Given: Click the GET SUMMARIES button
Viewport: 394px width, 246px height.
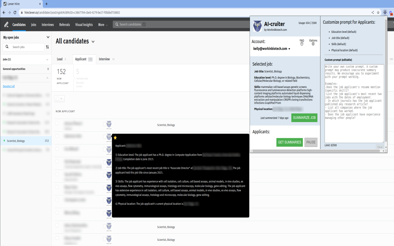Looking at the screenshot, I should [290, 142].
